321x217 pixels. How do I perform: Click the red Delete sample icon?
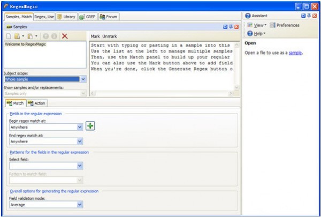[65, 36]
